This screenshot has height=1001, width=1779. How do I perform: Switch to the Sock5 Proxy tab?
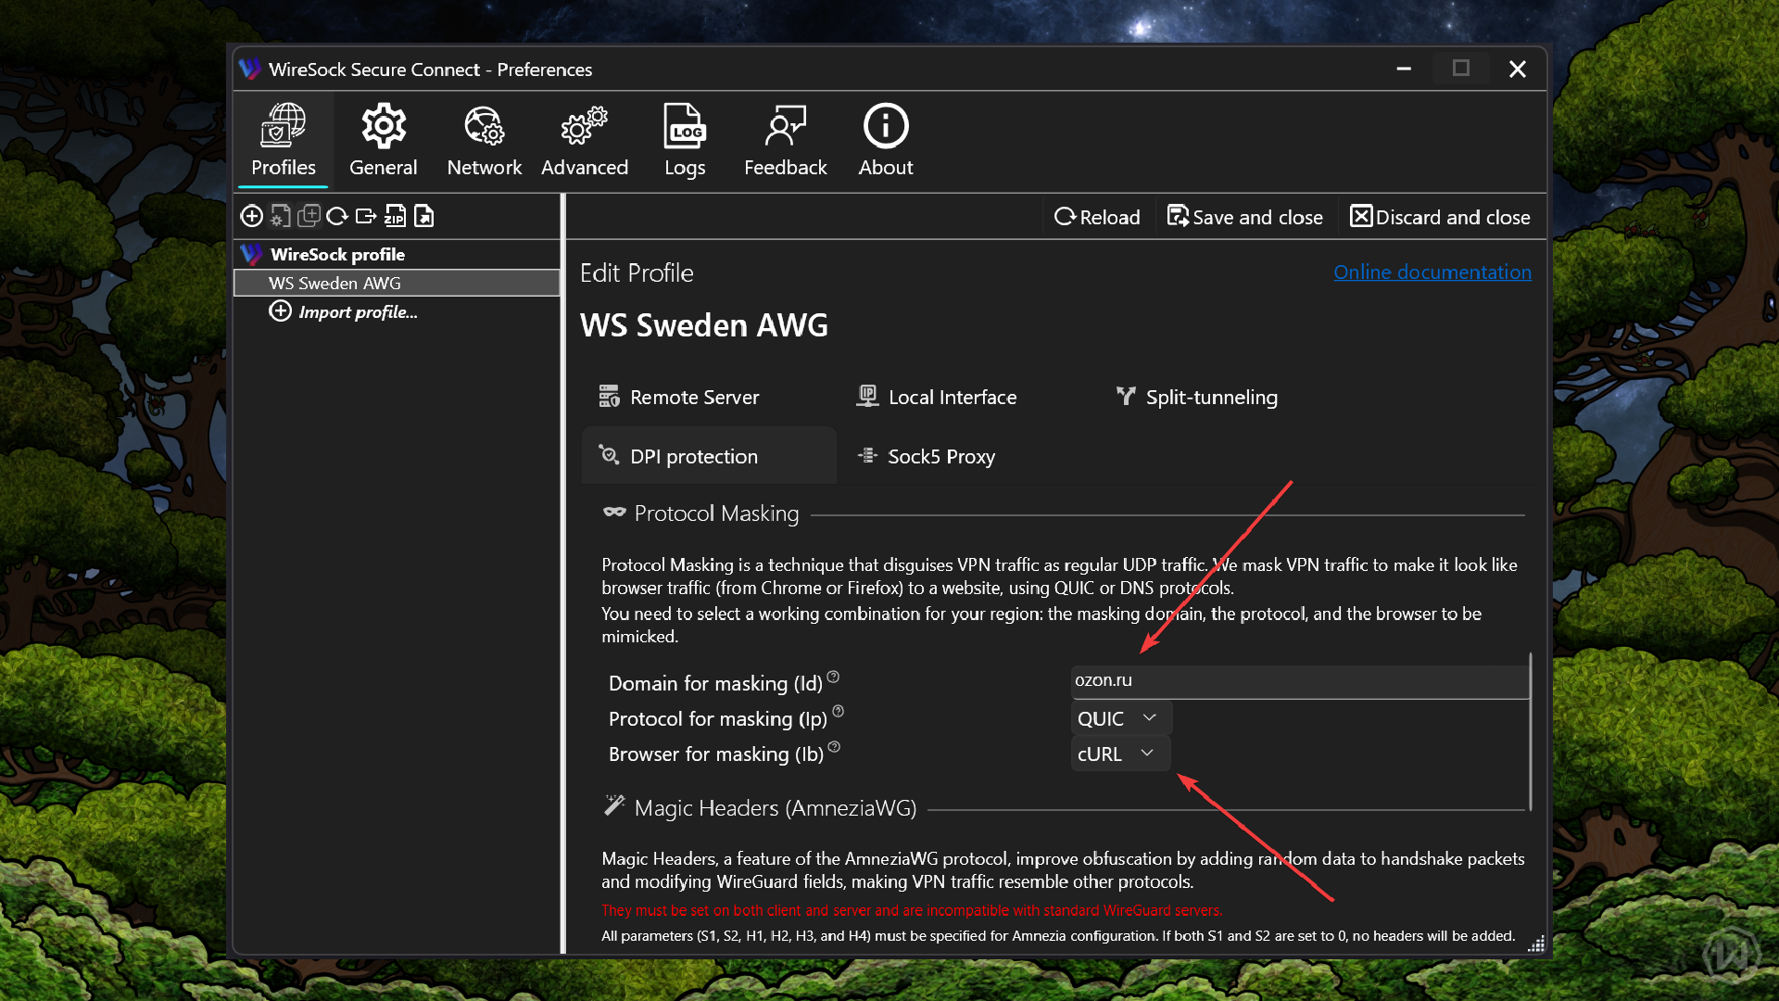click(927, 456)
